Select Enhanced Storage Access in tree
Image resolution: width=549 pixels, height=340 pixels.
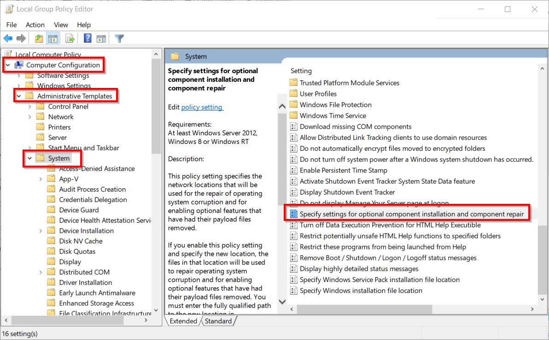point(96,303)
